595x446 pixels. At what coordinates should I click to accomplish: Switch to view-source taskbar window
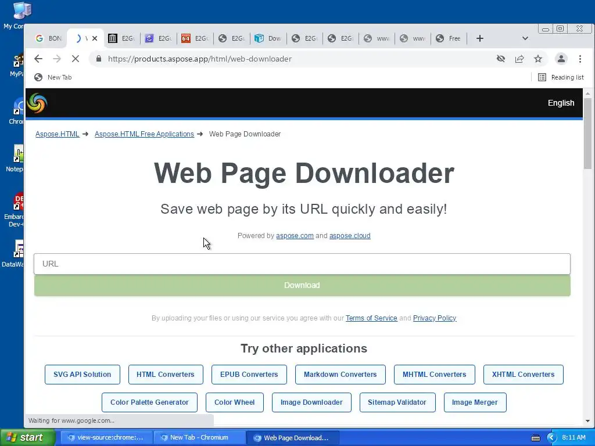(106, 438)
